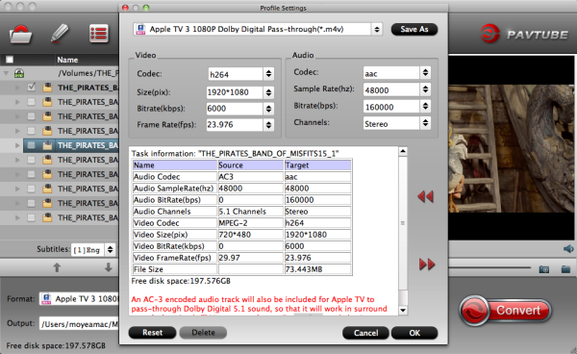Viewport: 577px width, 354px height.
Task: Check the last THE_PIRATES title checkbox
Action: tap(32, 217)
